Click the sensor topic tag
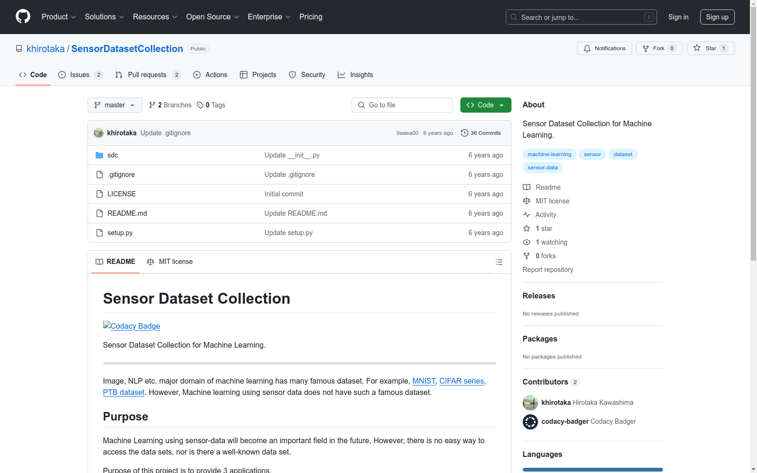The image size is (757, 473). [592, 154]
